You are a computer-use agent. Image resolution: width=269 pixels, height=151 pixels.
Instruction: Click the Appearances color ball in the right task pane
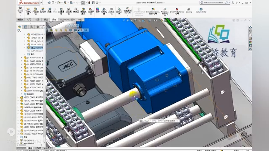(x=251, y=42)
